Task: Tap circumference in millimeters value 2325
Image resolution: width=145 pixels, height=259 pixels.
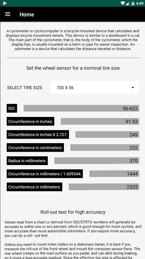Action: tap(104, 187)
